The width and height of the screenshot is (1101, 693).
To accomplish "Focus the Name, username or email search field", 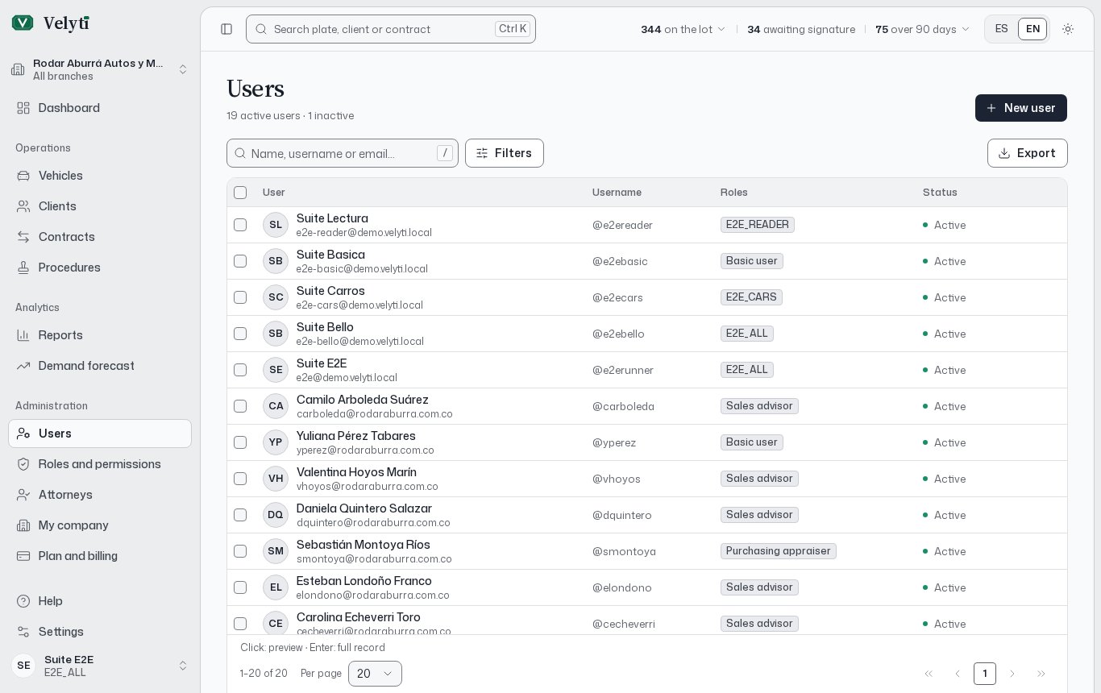I will (343, 153).
